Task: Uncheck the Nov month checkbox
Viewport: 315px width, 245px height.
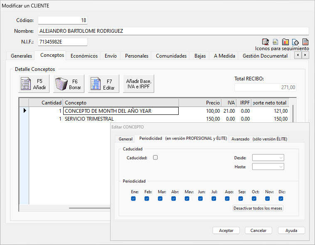Action: (x=267, y=199)
